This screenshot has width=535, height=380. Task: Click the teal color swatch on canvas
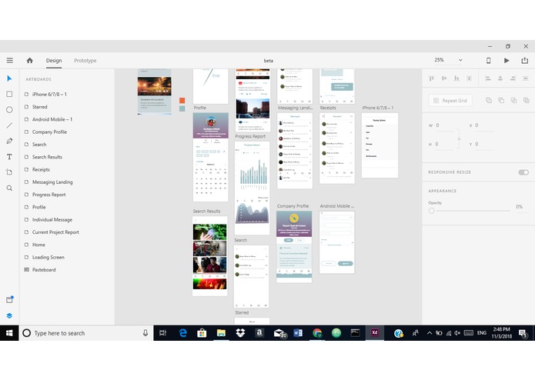182,108
